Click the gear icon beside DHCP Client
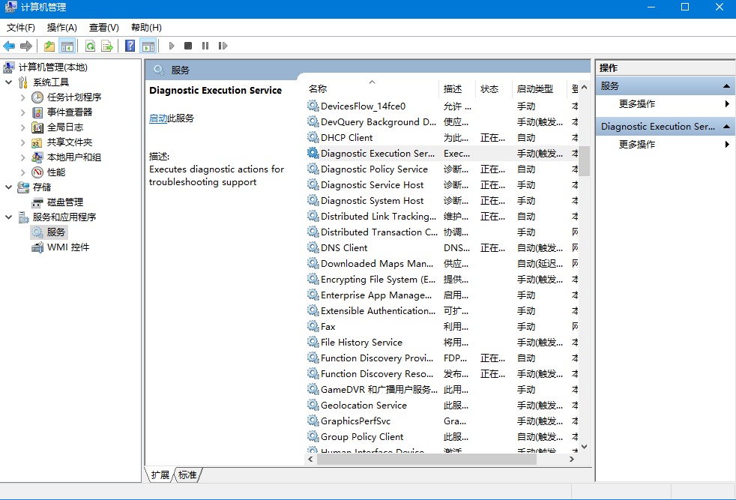The image size is (736, 500). point(313,138)
